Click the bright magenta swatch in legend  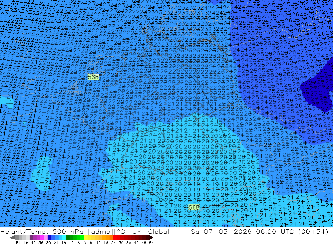(x=42, y=238)
